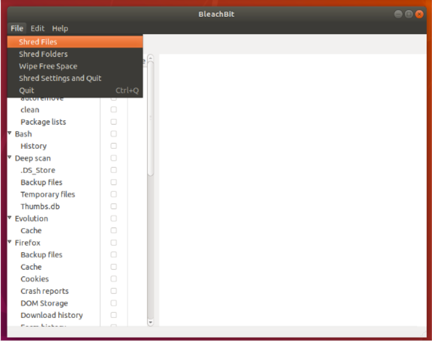Enable the clean checkbox
432x341 pixels.
pyautogui.click(x=114, y=110)
